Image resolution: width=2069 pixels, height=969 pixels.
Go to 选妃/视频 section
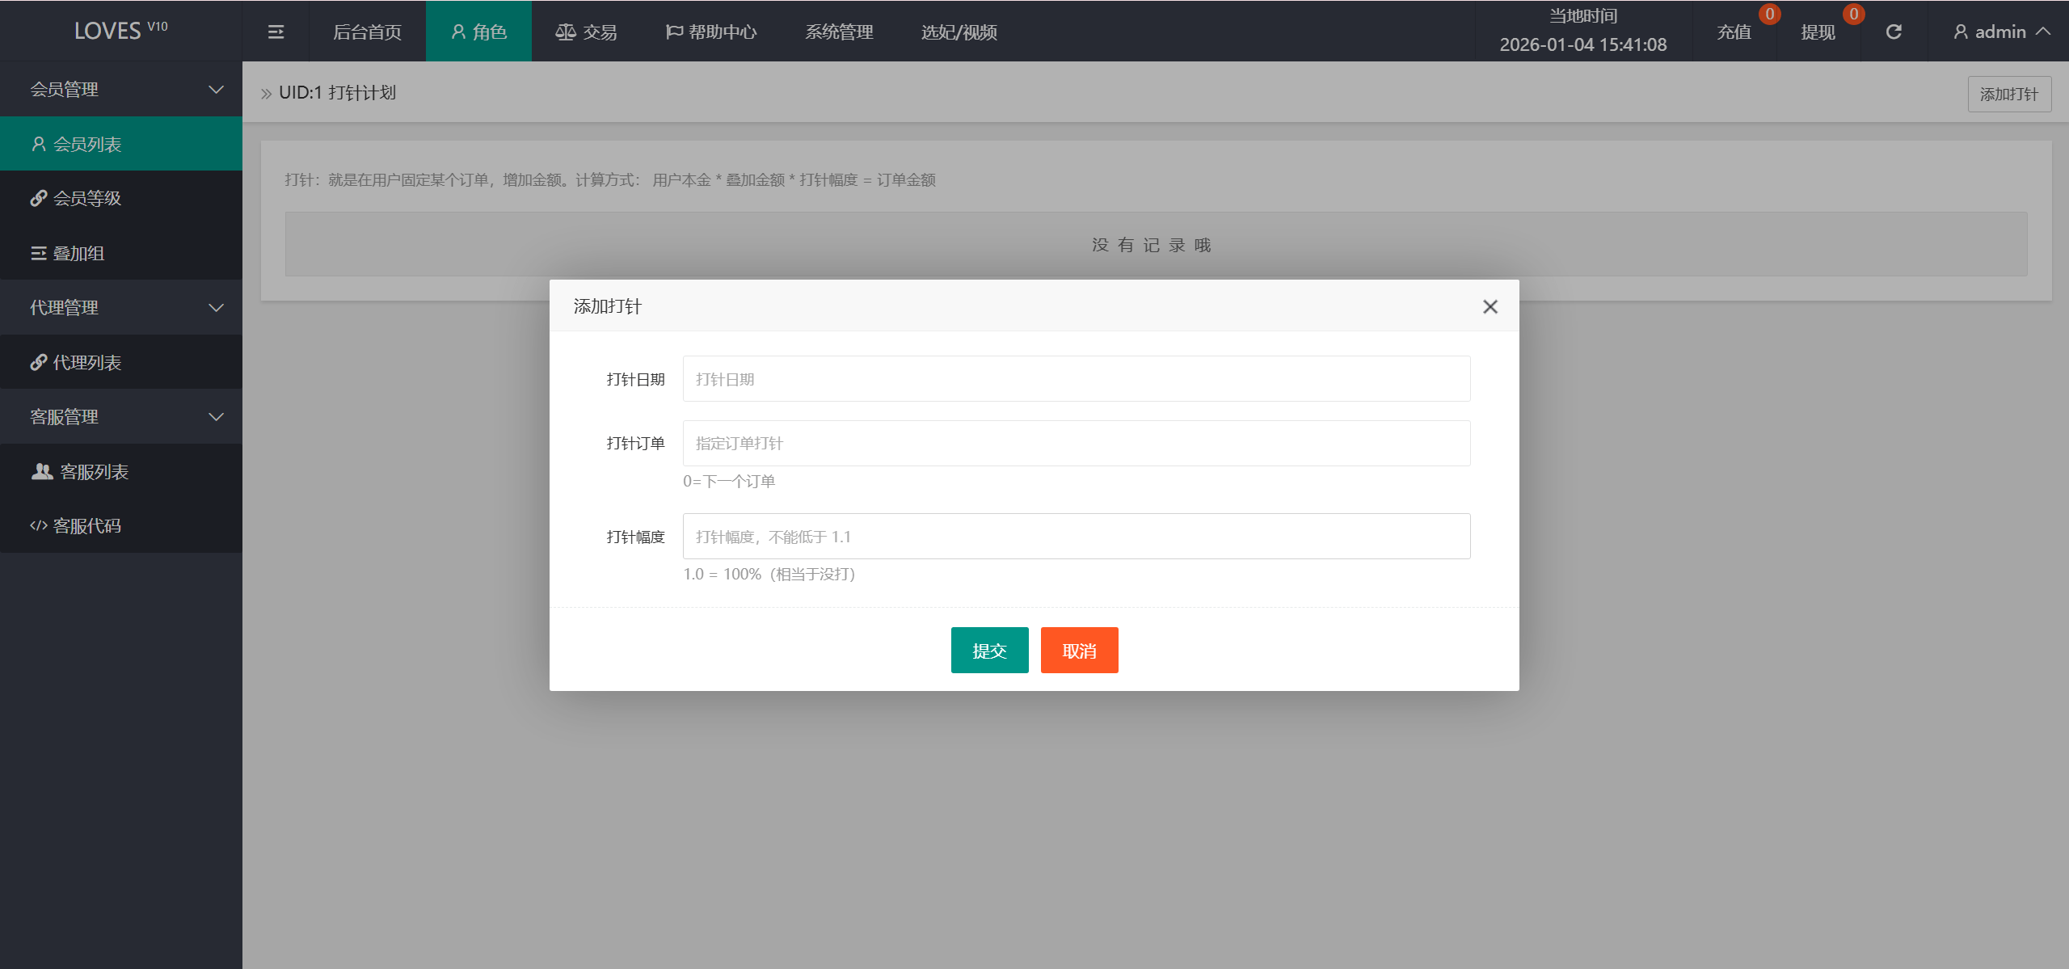(x=959, y=32)
